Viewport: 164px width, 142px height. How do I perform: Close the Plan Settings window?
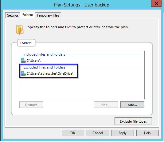click(x=156, y=3)
